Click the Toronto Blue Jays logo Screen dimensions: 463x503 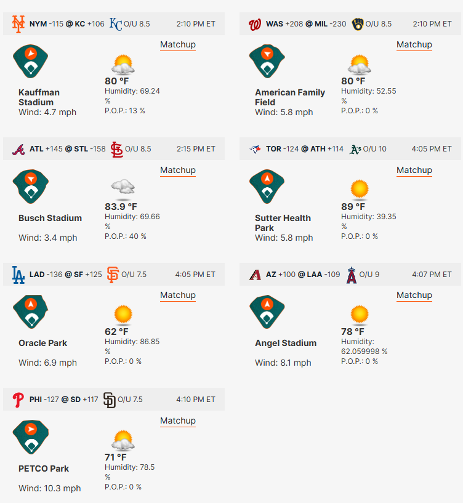click(x=255, y=149)
